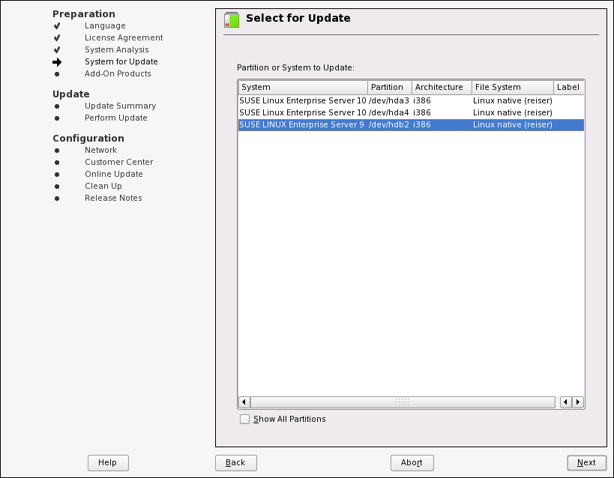Sort by the Architecture column header
Screen dimensions: 614x478
pos(442,88)
